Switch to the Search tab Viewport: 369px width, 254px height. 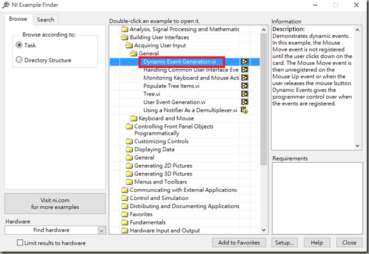[45, 20]
